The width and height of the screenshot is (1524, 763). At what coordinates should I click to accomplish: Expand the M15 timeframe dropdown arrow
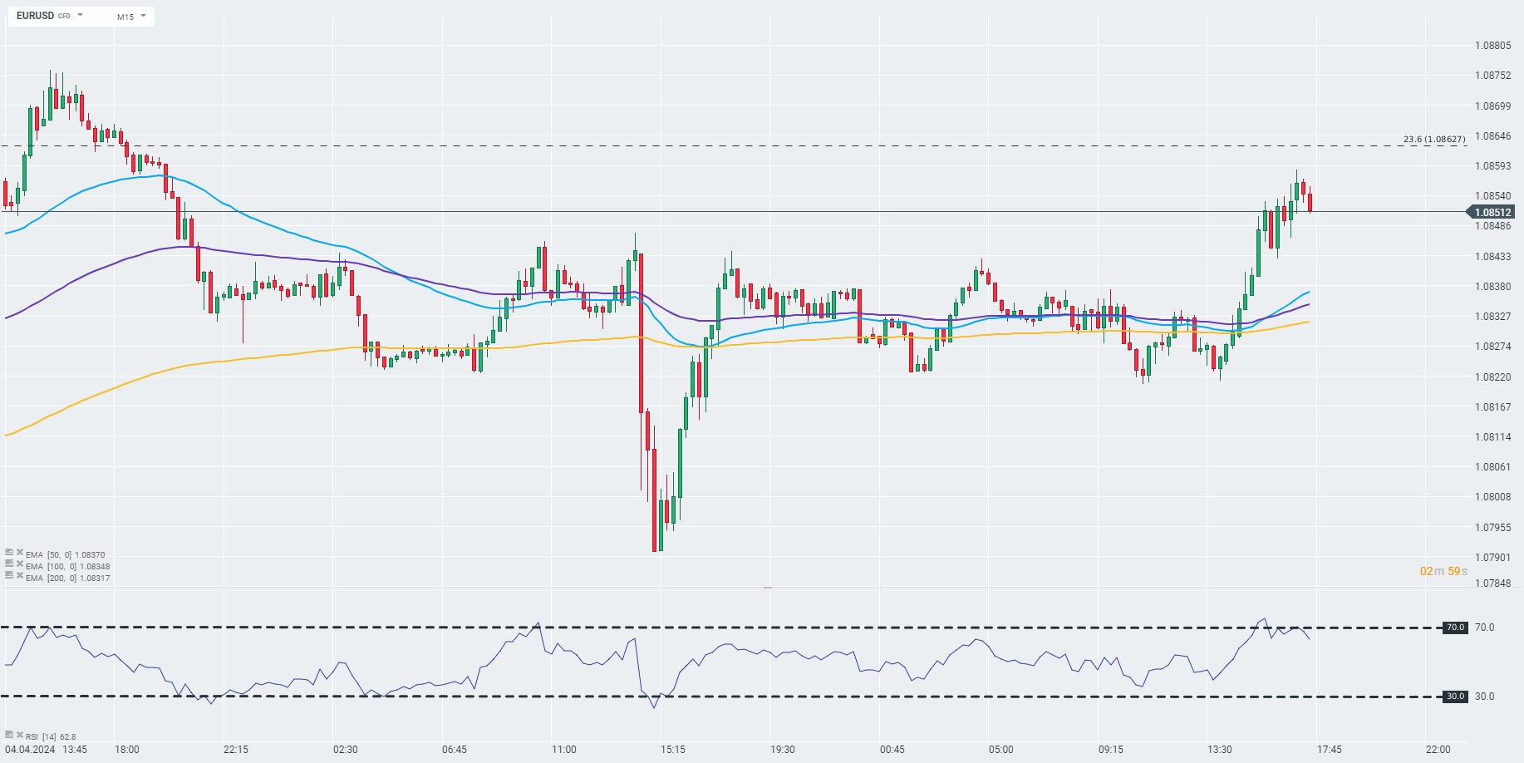tap(143, 16)
